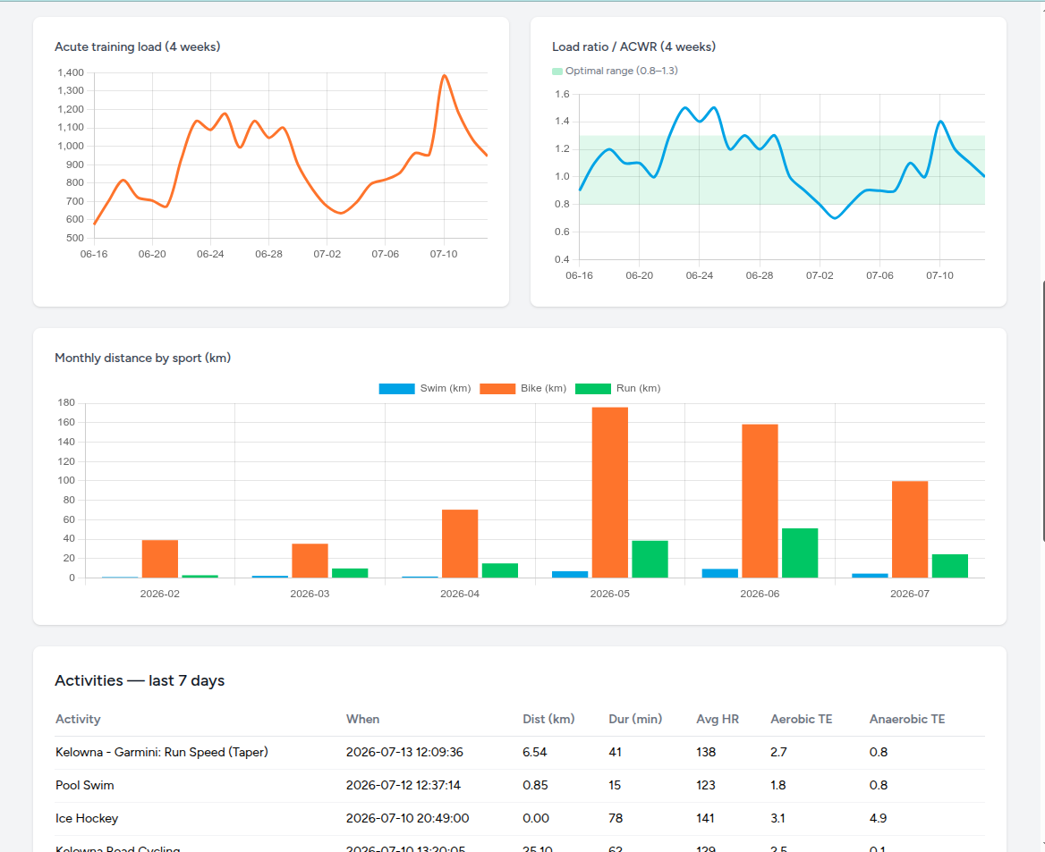The height and width of the screenshot is (852, 1045).
Task: Click the Dur (min) column header
Action: click(x=635, y=720)
